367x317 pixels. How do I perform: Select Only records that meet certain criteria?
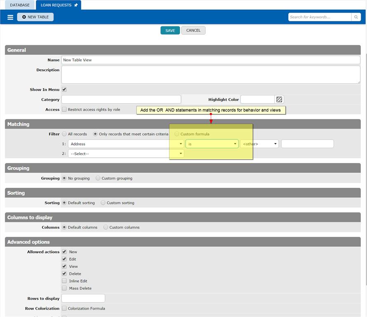[95, 134]
